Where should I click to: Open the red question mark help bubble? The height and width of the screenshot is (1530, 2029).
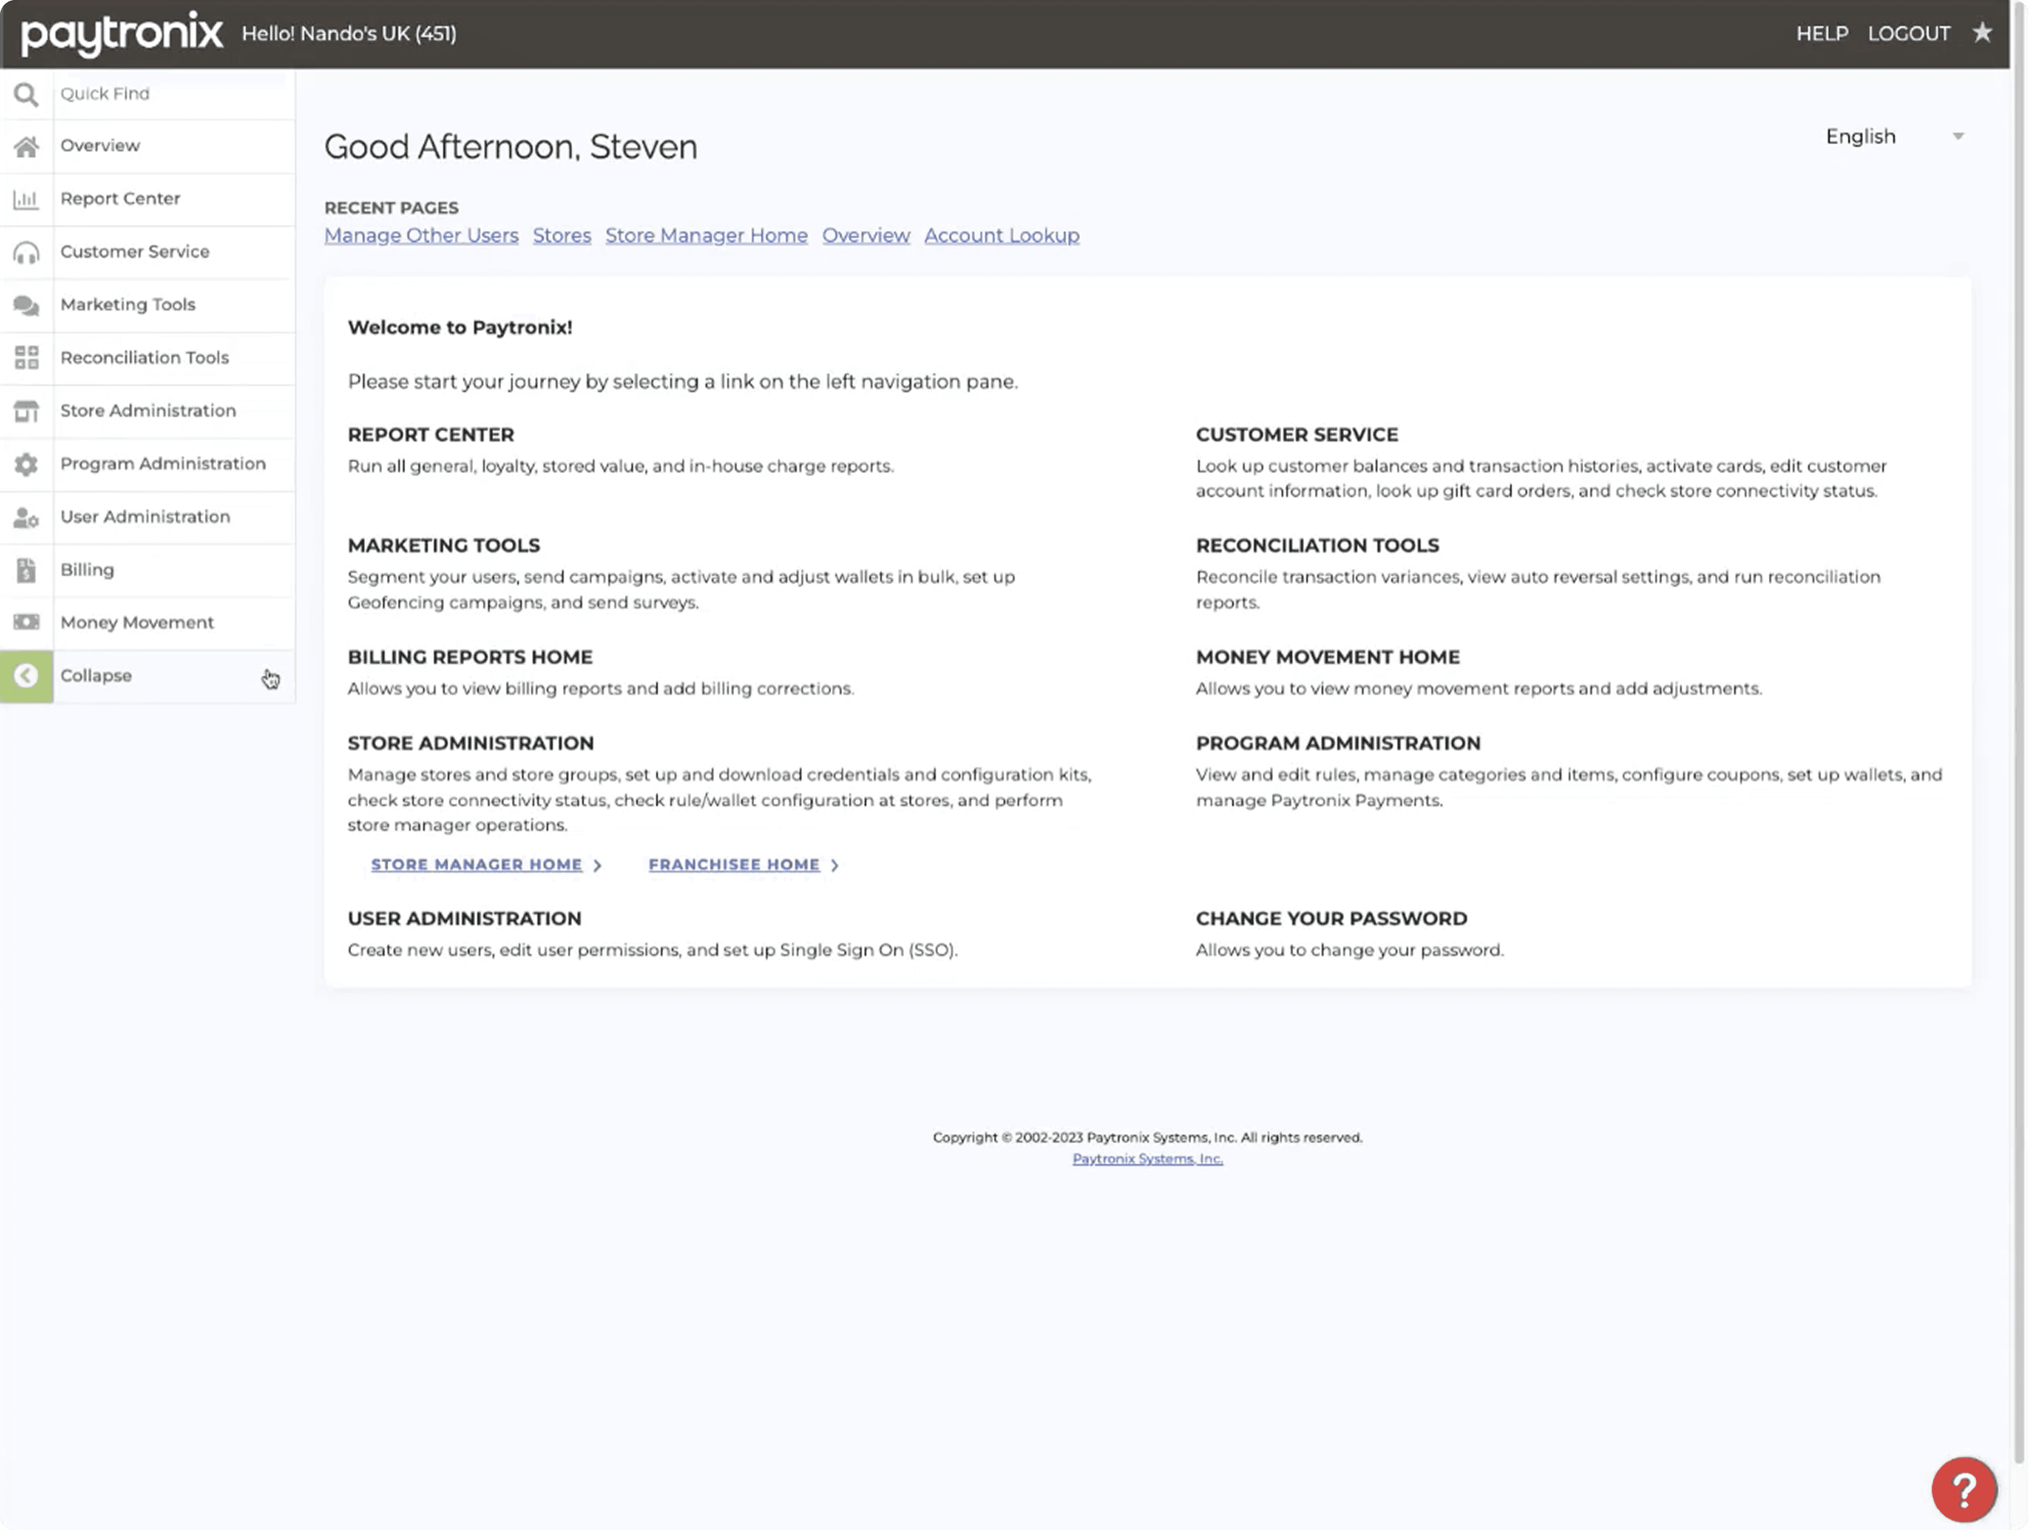1963,1489
